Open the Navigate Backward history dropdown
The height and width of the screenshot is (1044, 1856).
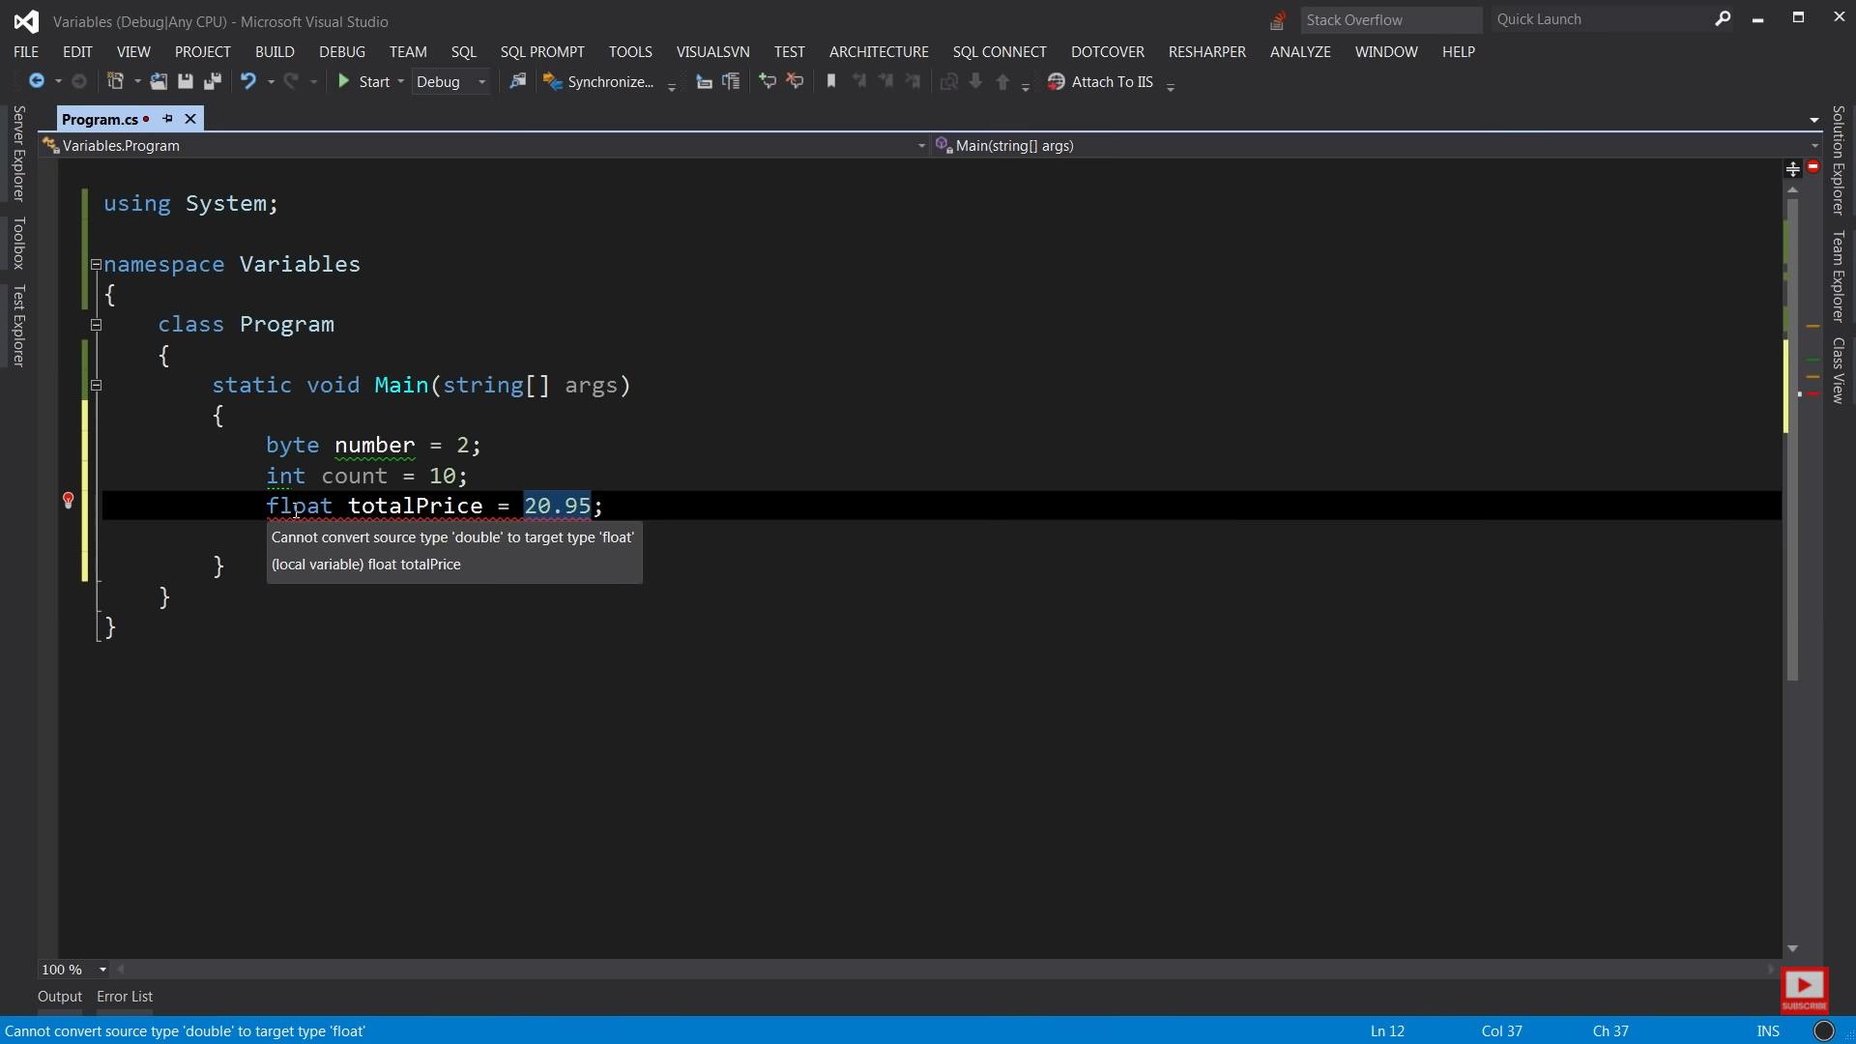[58, 82]
